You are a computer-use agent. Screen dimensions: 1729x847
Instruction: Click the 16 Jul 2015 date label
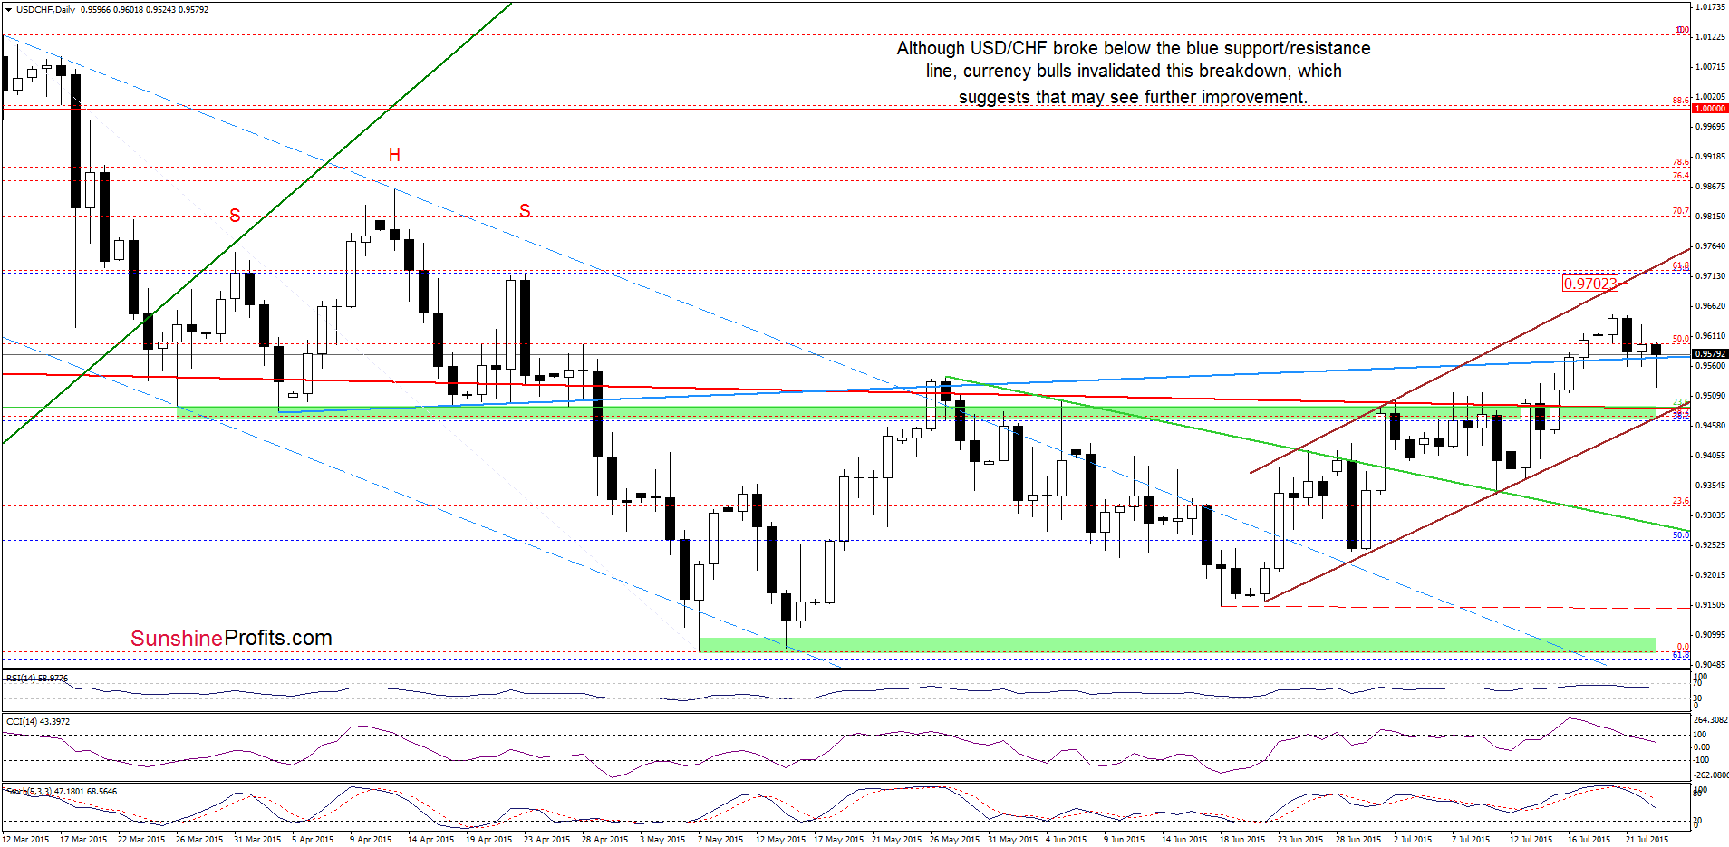pos(1589,840)
